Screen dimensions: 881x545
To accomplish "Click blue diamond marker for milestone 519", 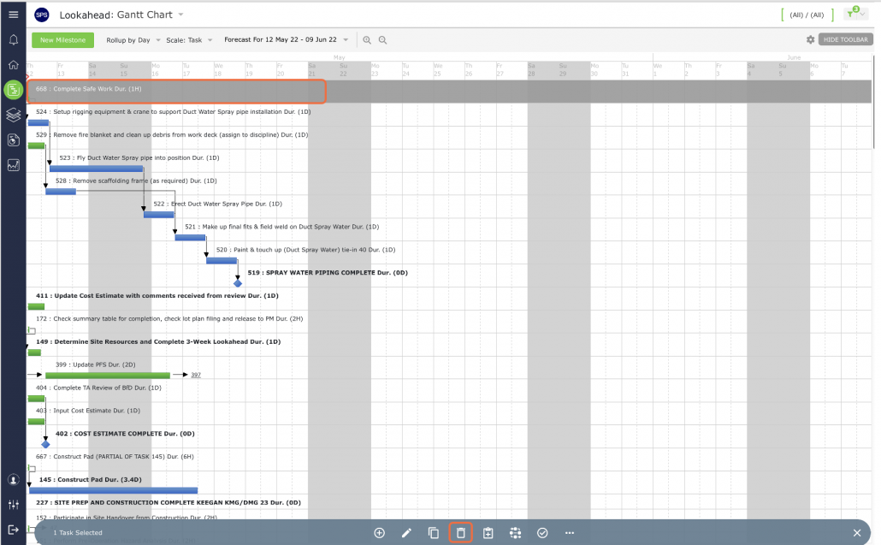I will click(238, 283).
